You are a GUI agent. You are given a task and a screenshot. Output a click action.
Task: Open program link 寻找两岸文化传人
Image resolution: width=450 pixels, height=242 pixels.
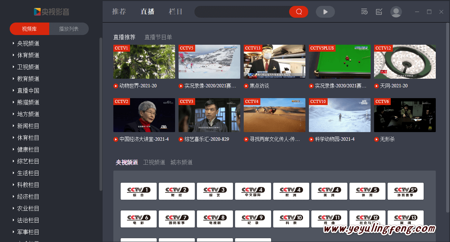pos(275,139)
